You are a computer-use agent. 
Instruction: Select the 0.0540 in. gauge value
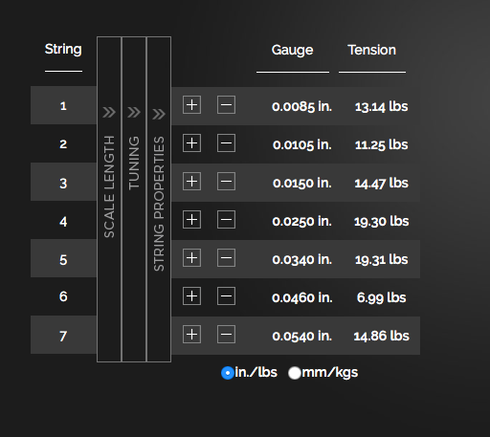tap(301, 336)
